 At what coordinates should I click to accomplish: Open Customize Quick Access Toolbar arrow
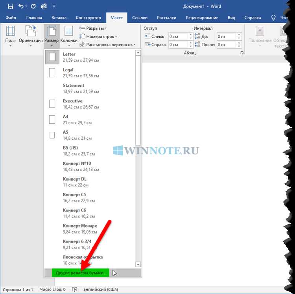[54, 6]
